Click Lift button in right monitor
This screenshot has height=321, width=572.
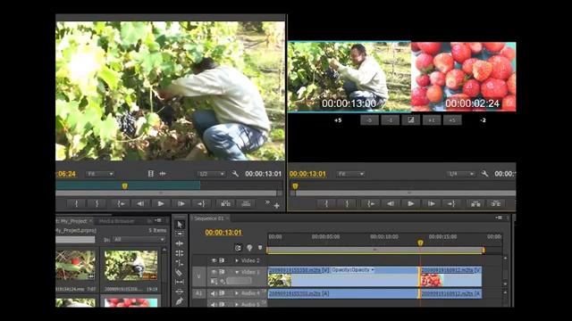475,204
